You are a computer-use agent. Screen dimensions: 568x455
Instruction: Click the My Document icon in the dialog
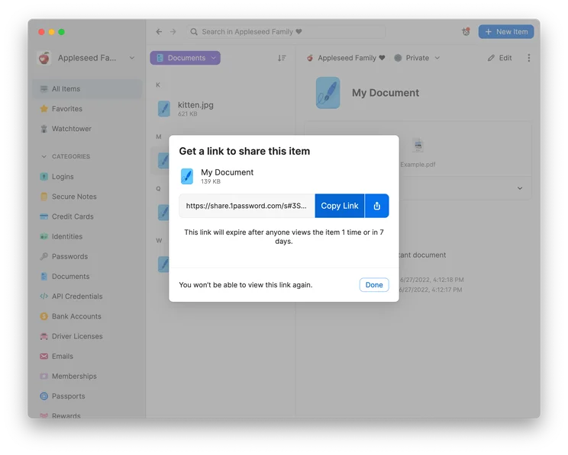pos(187,176)
